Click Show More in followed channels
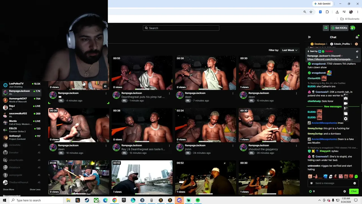Image resolution: width=362 pixels, height=204 pixels. pos(8,190)
